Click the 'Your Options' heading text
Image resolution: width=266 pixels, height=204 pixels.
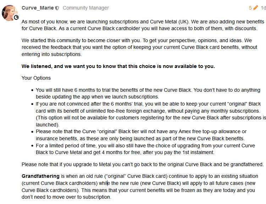point(36,78)
